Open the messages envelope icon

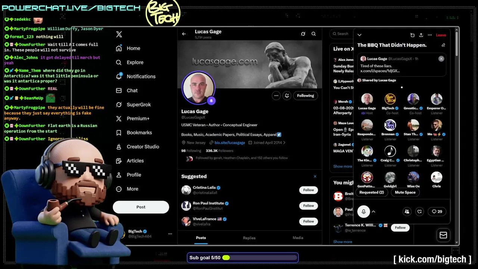[x=443, y=235]
